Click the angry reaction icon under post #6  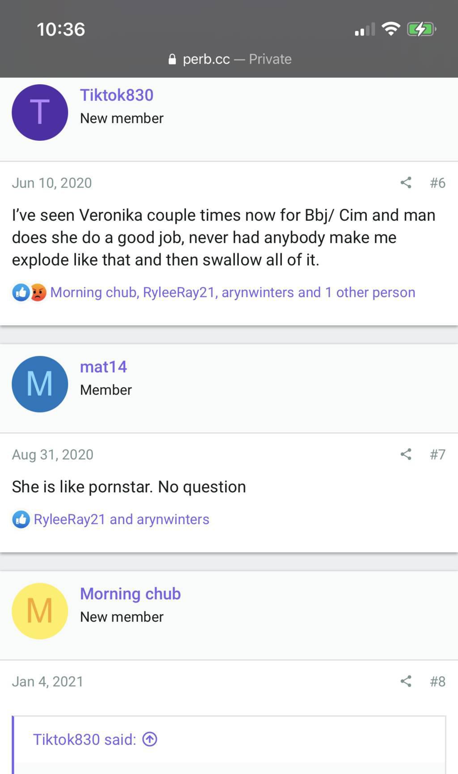pos(38,292)
